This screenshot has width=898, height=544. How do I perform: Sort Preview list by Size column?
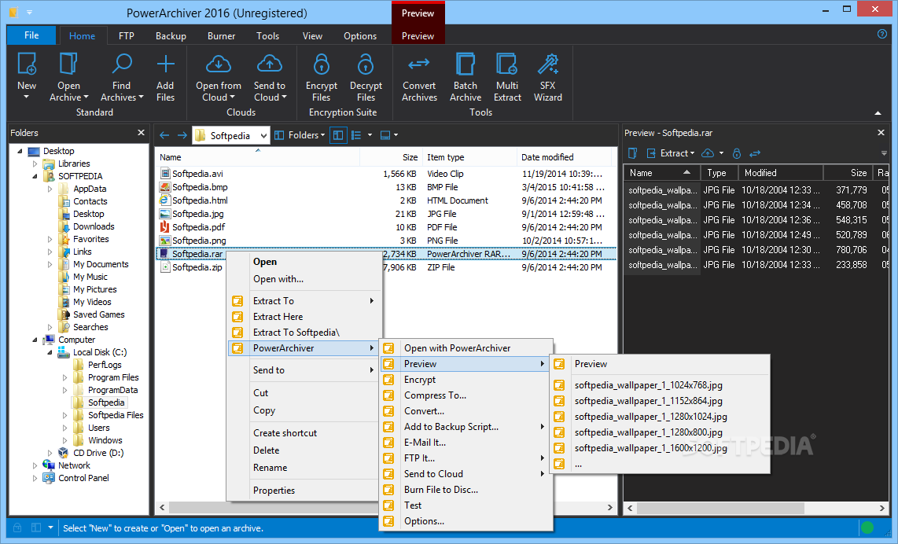point(847,172)
